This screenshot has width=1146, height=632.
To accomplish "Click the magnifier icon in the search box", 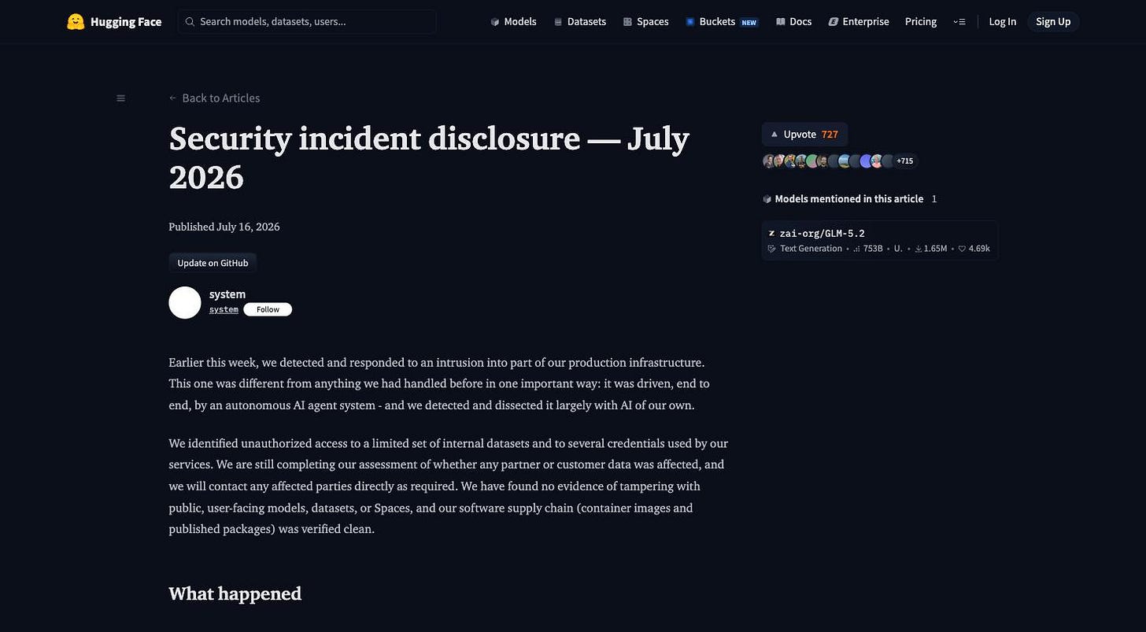I will 190,22.
